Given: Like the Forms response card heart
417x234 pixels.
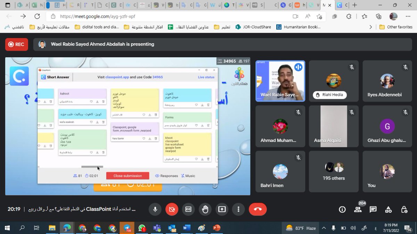Looking at the screenshot, I should (x=197, y=125).
